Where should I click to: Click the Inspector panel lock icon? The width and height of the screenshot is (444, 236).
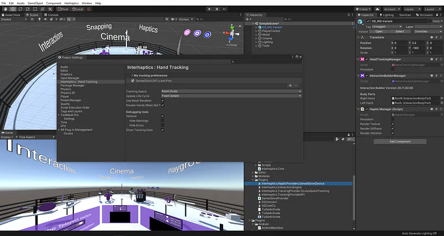437,15
